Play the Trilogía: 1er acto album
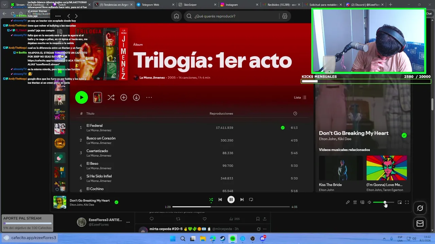This screenshot has height=244, width=435. point(82,98)
